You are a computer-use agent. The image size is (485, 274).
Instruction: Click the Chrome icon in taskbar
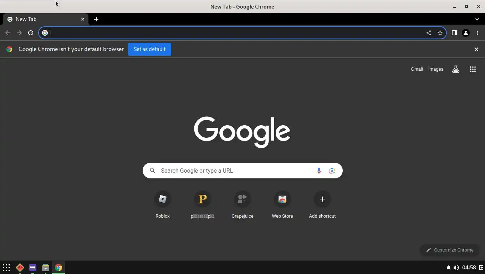tap(58, 268)
